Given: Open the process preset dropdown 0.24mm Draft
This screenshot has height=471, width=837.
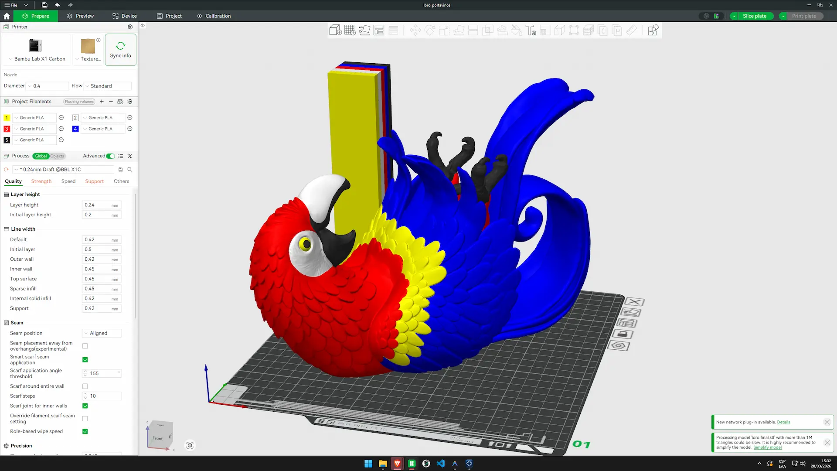Looking at the screenshot, I should pos(63,170).
